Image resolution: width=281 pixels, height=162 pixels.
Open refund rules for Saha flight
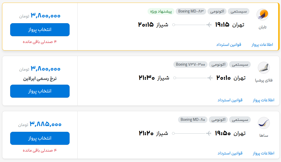tap(230, 153)
